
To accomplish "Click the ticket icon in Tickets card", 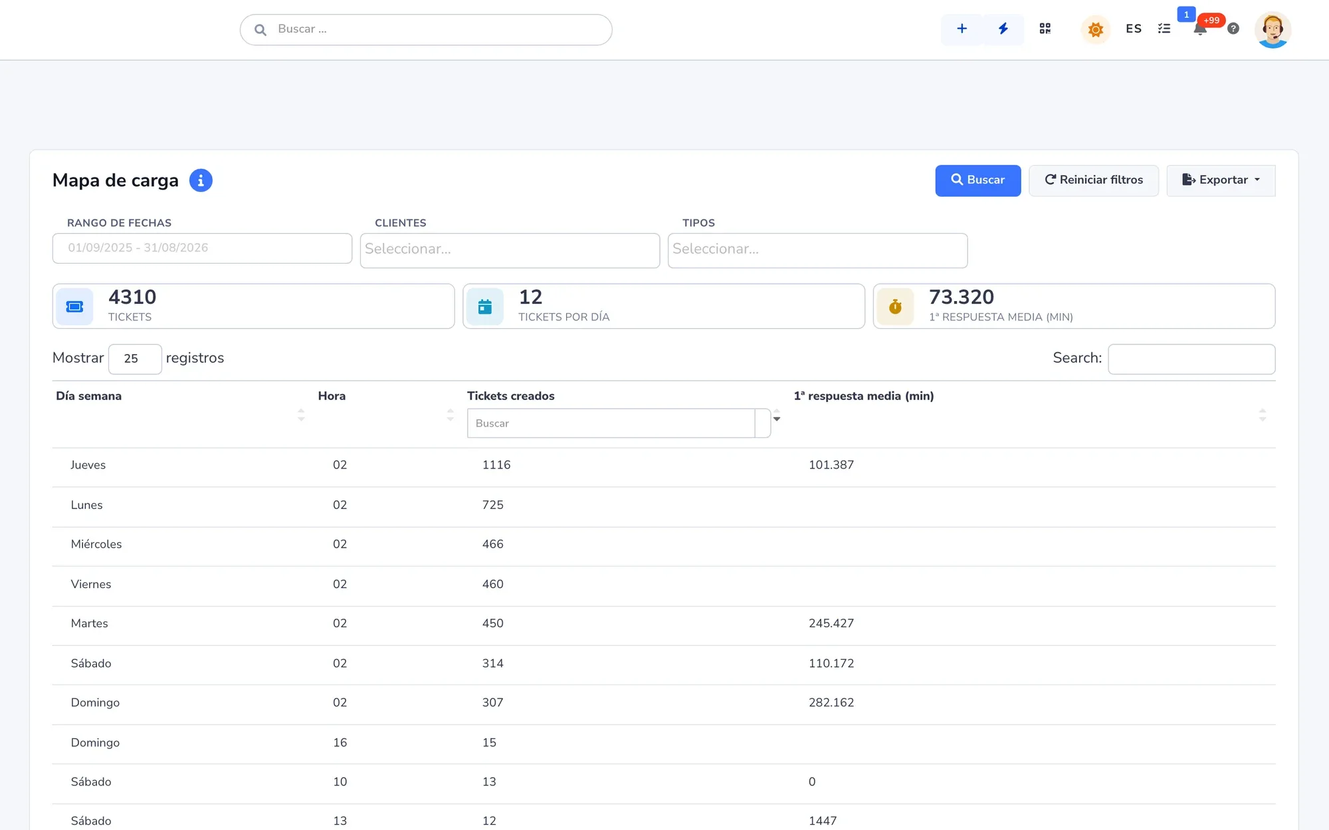I will 74,307.
